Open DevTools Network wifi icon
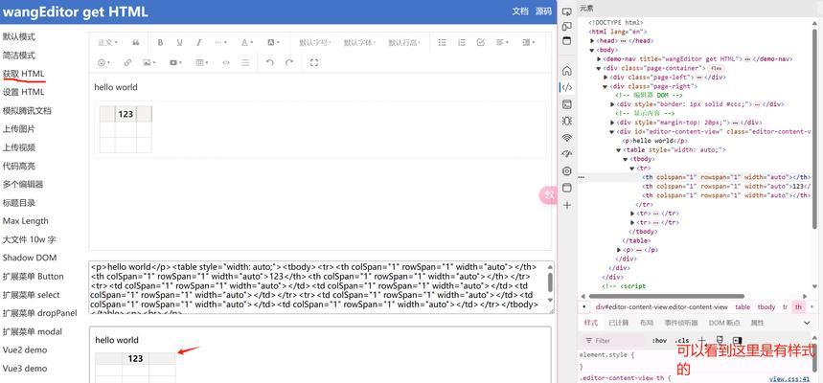The image size is (823, 383). pos(567,138)
